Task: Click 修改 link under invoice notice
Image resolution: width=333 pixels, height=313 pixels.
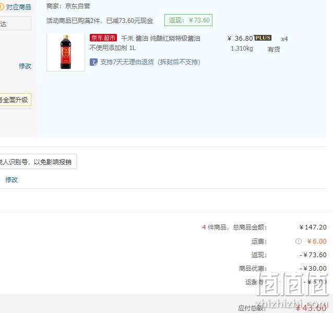Action: tap(11, 180)
